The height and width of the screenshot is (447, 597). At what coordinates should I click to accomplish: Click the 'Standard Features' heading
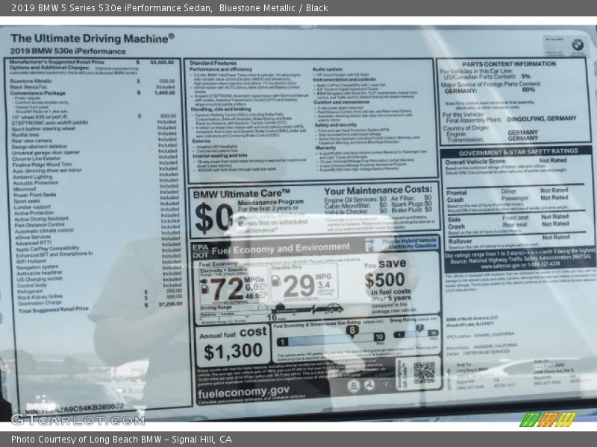point(213,63)
